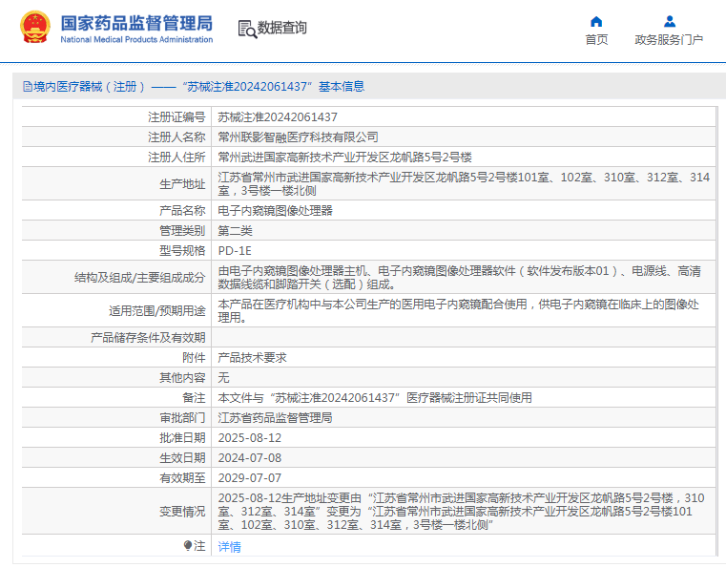Viewport: 726px width, 568px height.
Task: Click the 产品技术要求 attachment cell
Action: point(253,357)
